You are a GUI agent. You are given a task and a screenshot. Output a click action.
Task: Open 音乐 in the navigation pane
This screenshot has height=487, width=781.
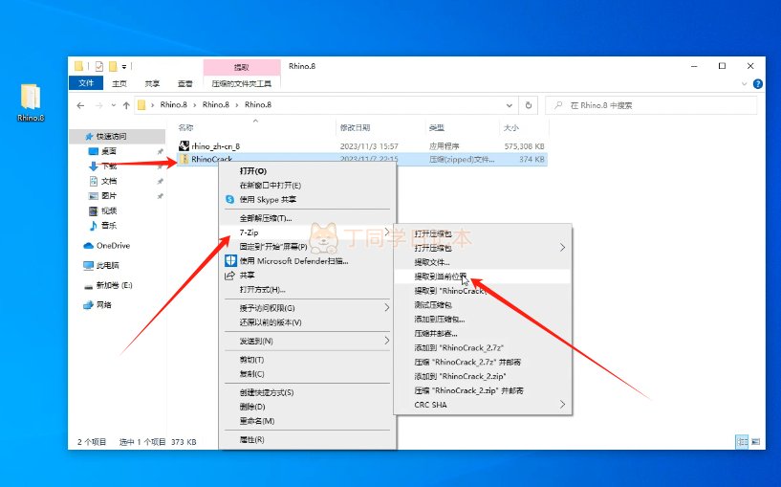(109, 225)
